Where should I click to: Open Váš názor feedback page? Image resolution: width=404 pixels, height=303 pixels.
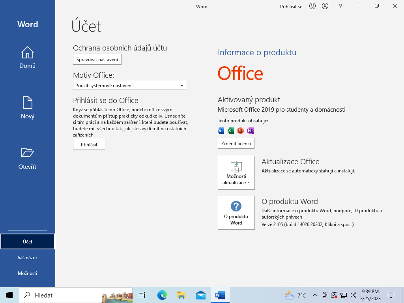coord(28,257)
